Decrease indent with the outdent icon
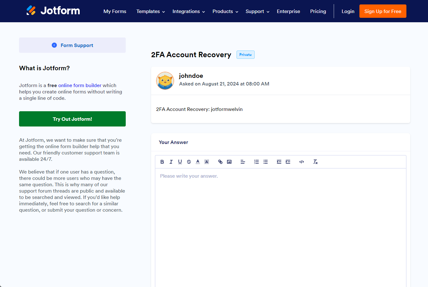Screen dimensions: 428x287 279,162
